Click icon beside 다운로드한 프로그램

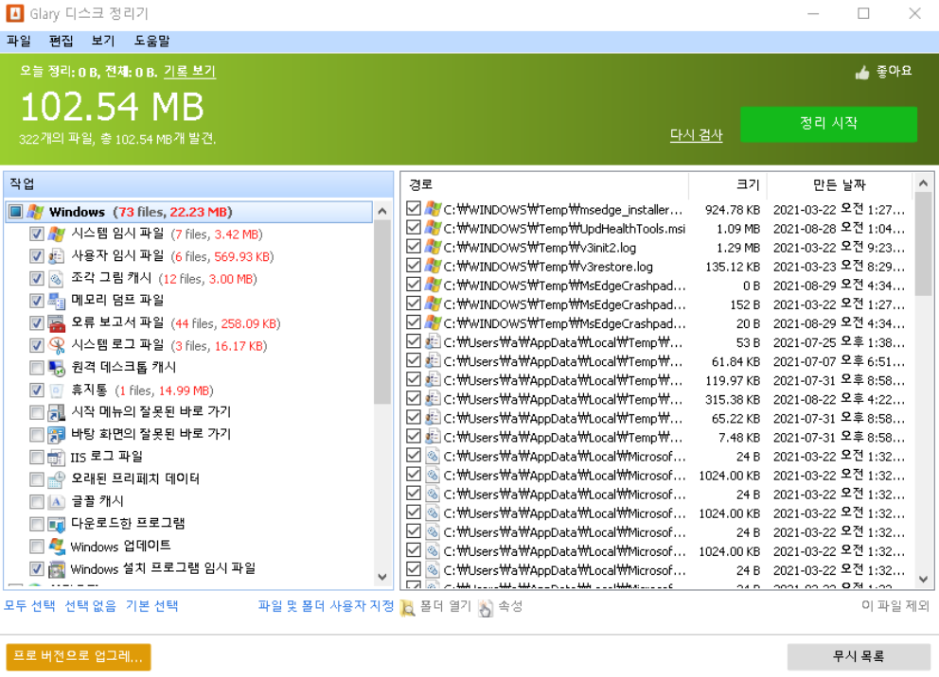click(57, 525)
